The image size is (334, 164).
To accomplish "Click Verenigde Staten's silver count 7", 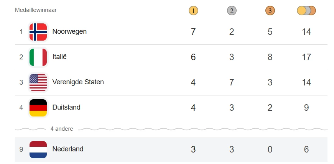I will 232,82.
